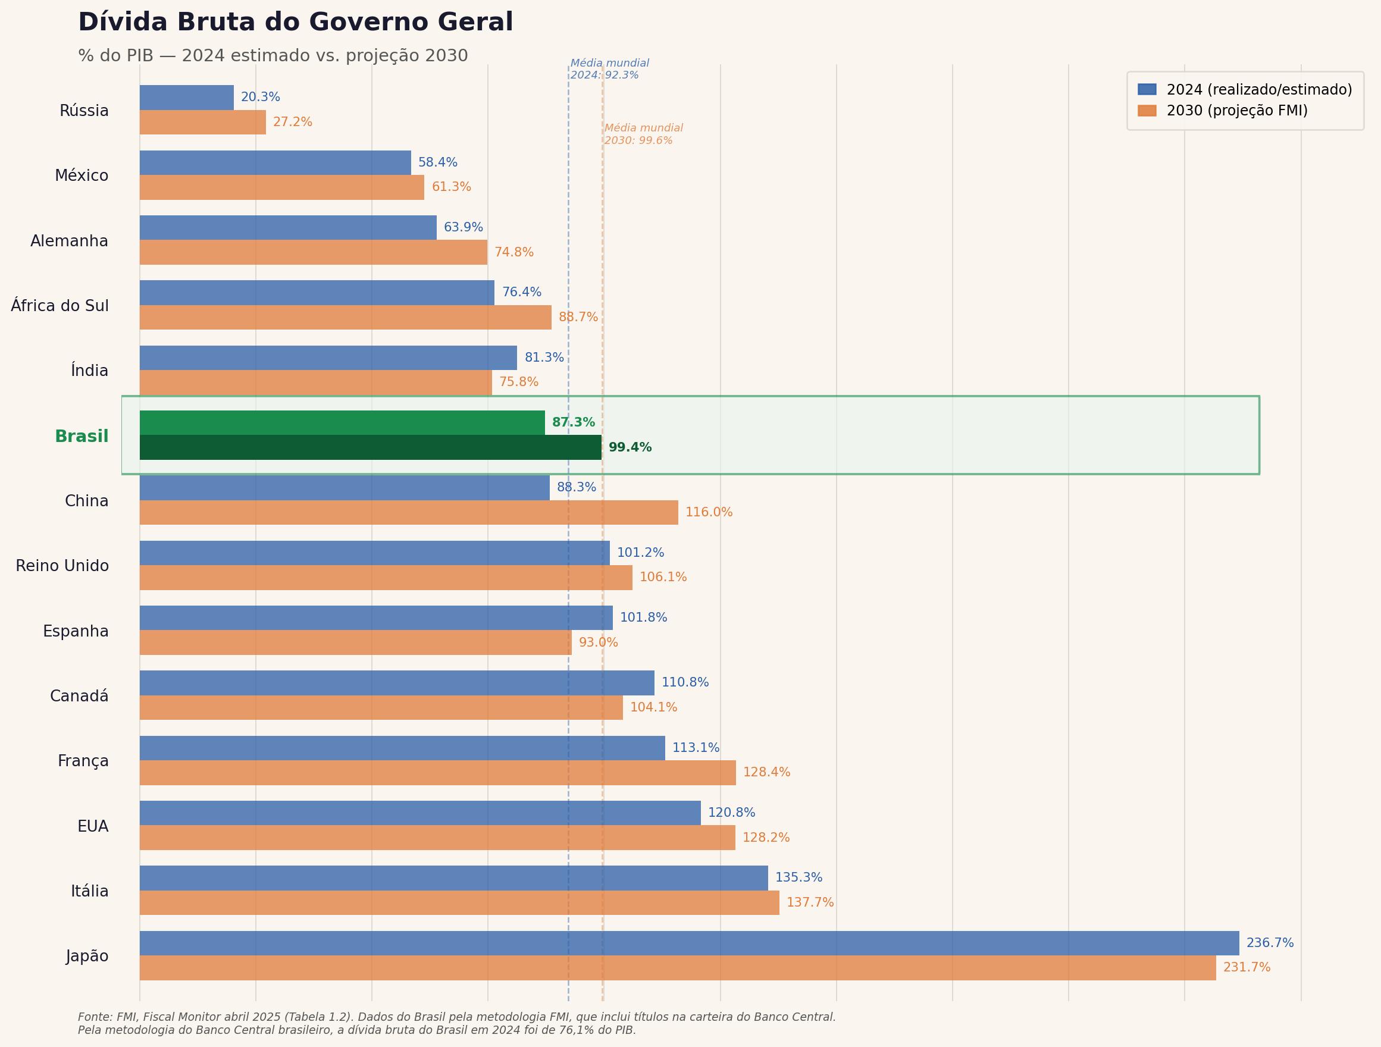1381x1047 pixels.
Task: Click Brasil's dark green 99.4% bar
Action: (x=369, y=447)
